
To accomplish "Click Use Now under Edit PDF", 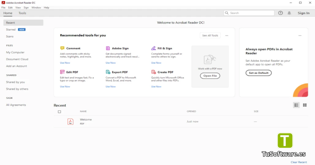I will (x=65, y=86).
